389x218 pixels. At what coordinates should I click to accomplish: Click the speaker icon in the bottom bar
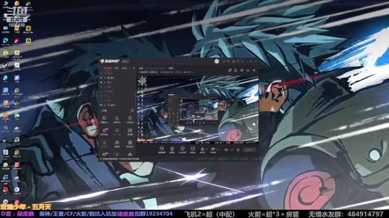coord(213,149)
